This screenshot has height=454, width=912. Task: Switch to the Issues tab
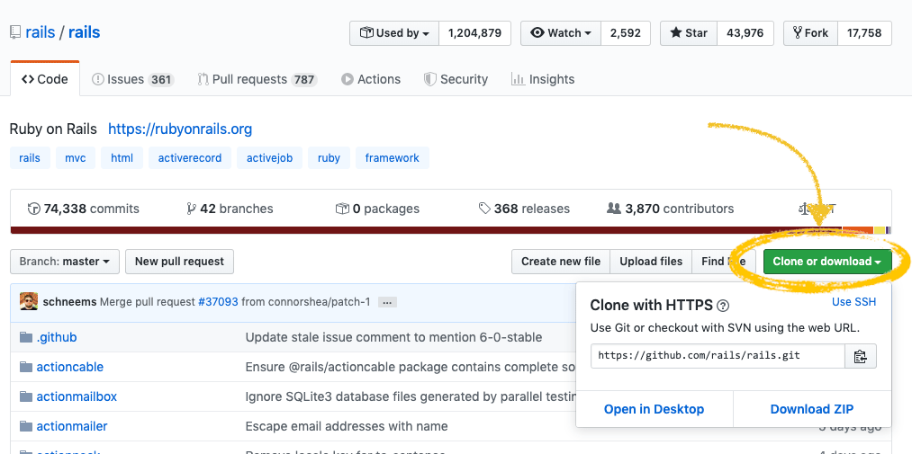click(x=132, y=79)
